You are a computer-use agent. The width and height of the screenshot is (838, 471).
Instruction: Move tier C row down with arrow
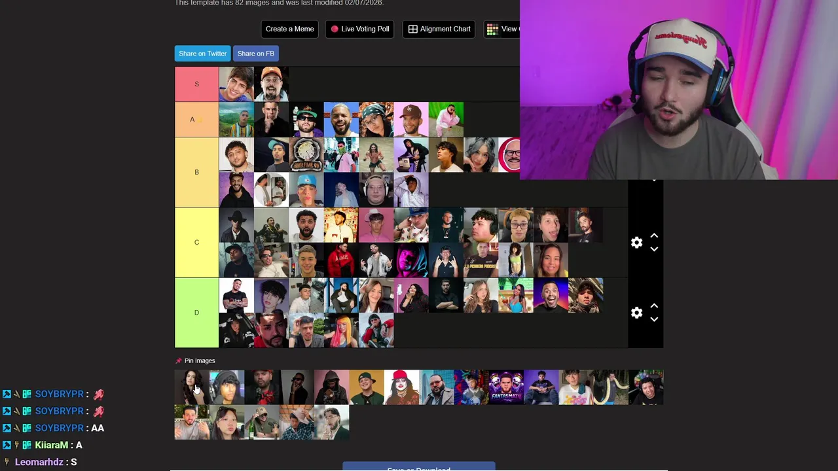(654, 249)
